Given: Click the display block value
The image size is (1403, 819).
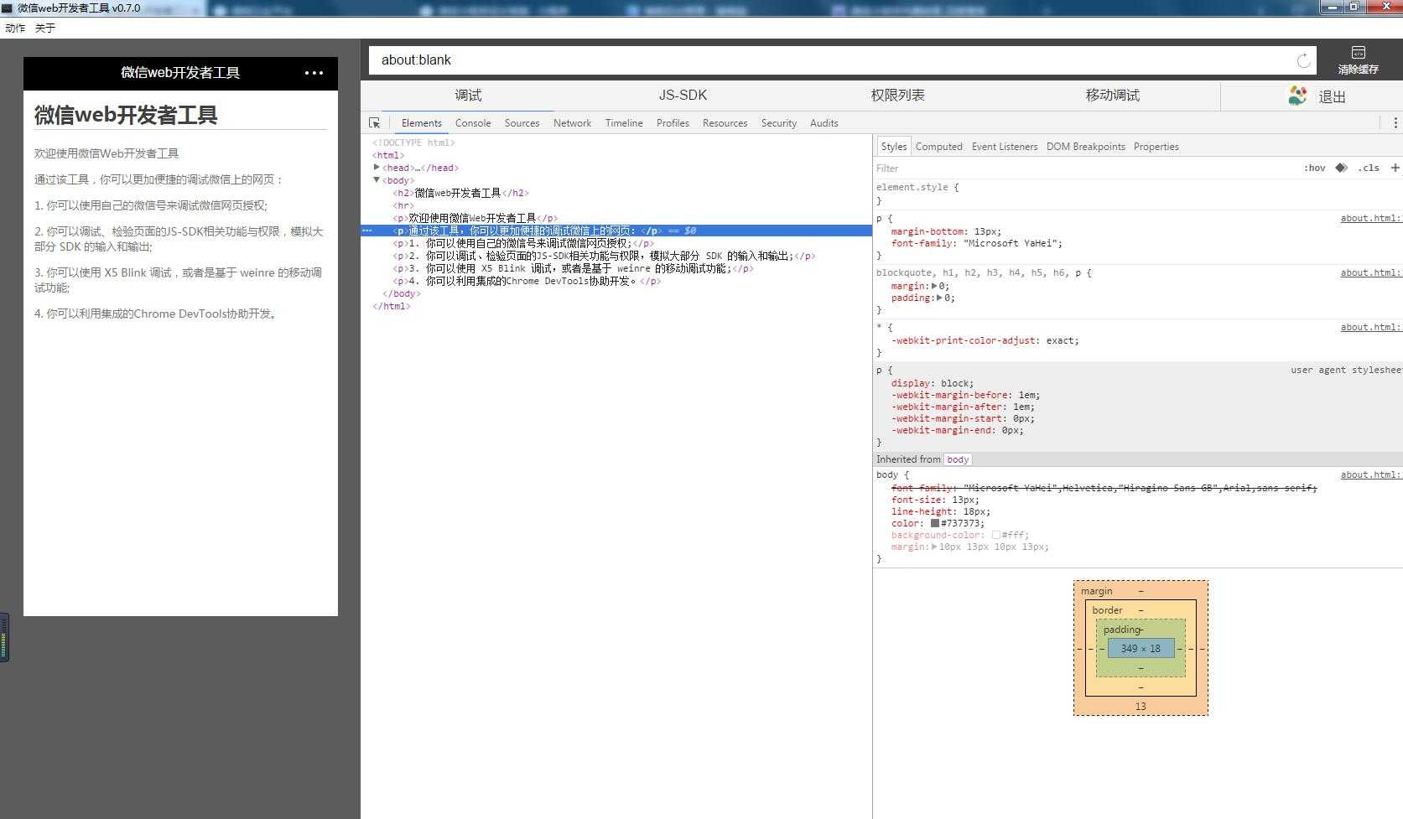Looking at the screenshot, I should (957, 383).
